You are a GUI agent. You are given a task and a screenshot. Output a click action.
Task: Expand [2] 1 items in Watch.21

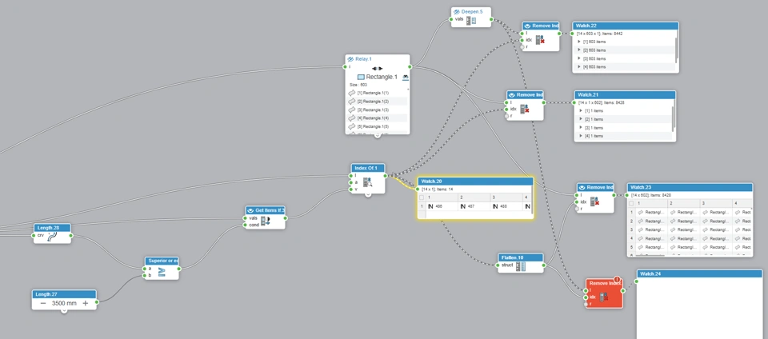coord(582,119)
